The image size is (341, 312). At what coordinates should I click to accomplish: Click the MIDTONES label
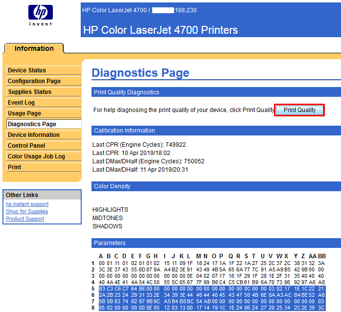pyautogui.click(x=108, y=218)
